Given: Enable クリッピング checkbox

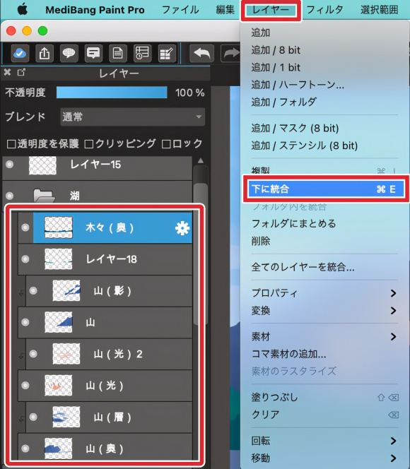Looking at the screenshot, I should pyautogui.click(x=89, y=144).
